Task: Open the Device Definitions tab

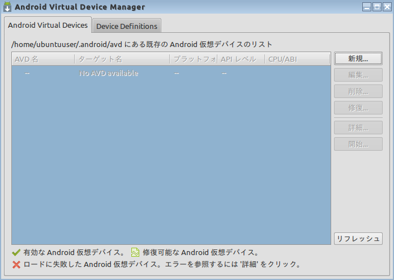Action: (x=127, y=26)
